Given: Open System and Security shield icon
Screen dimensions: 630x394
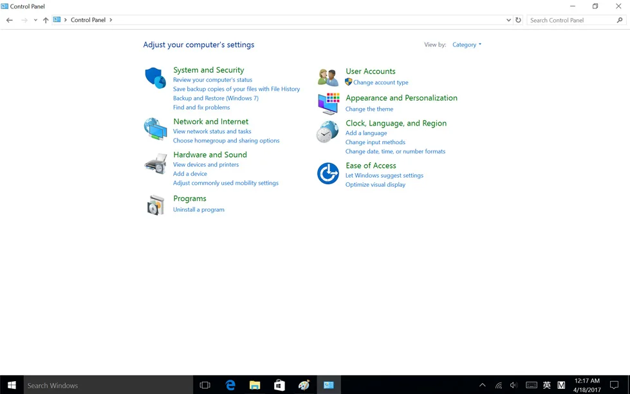Looking at the screenshot, I should click(156, 78).
